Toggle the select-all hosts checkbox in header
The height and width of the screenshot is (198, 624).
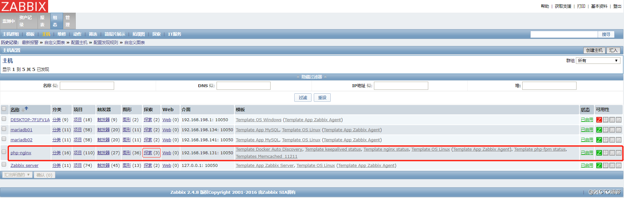pos(4,109)
